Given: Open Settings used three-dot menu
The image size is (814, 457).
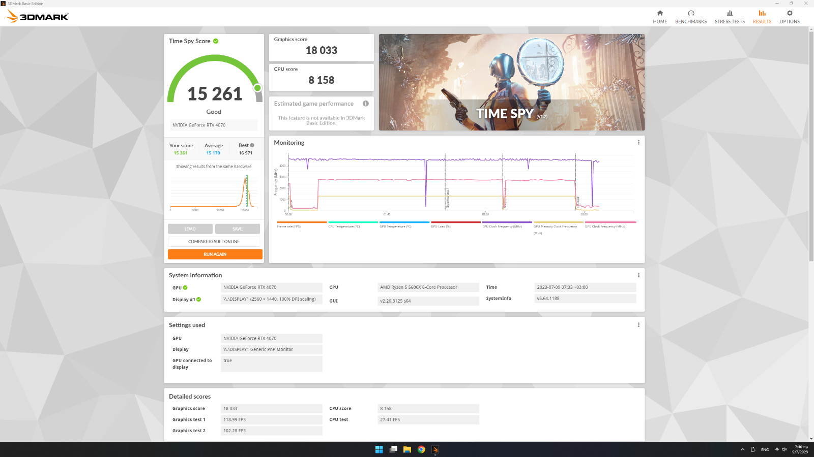Looking at the screenshot, I should click(638, 325).
